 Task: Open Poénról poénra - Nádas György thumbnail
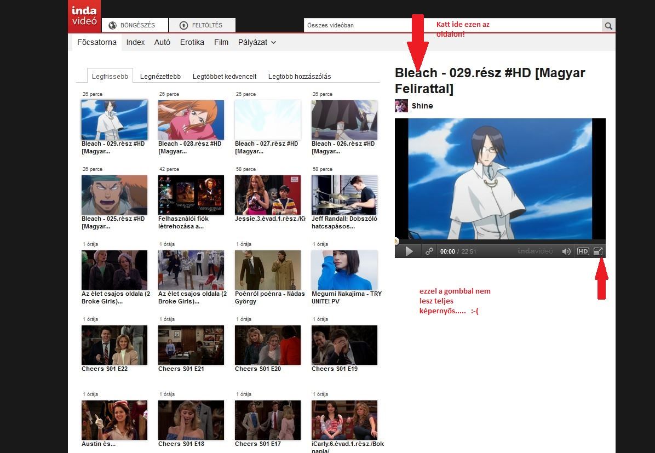268,270
